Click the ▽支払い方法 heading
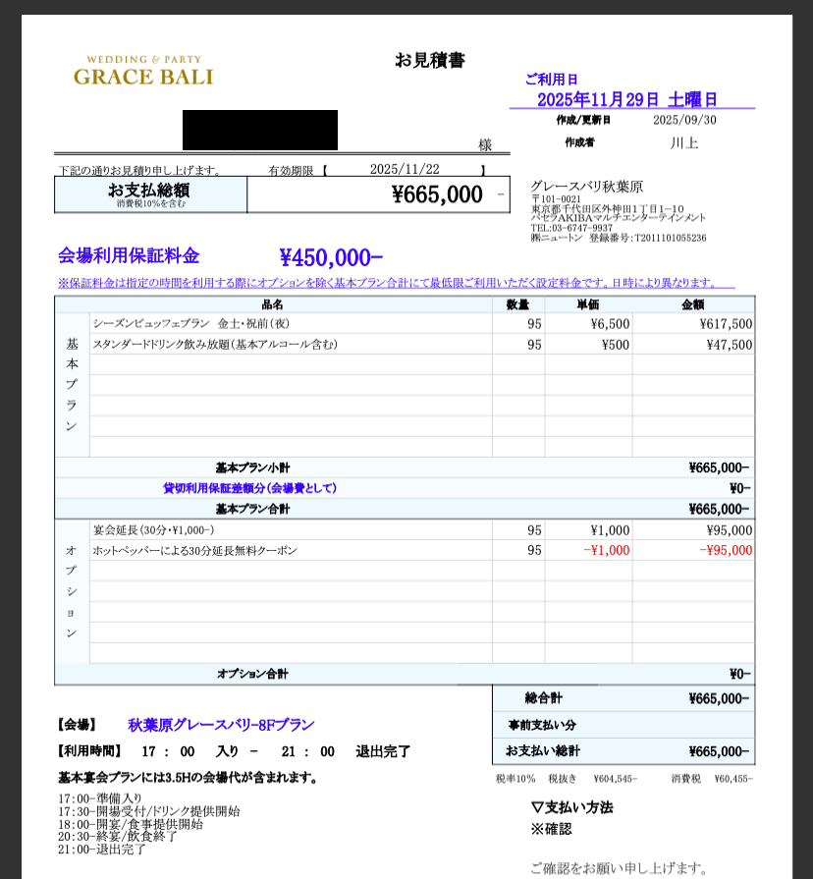The width and height of the screenshot is (813, 879). pos(571,807)
